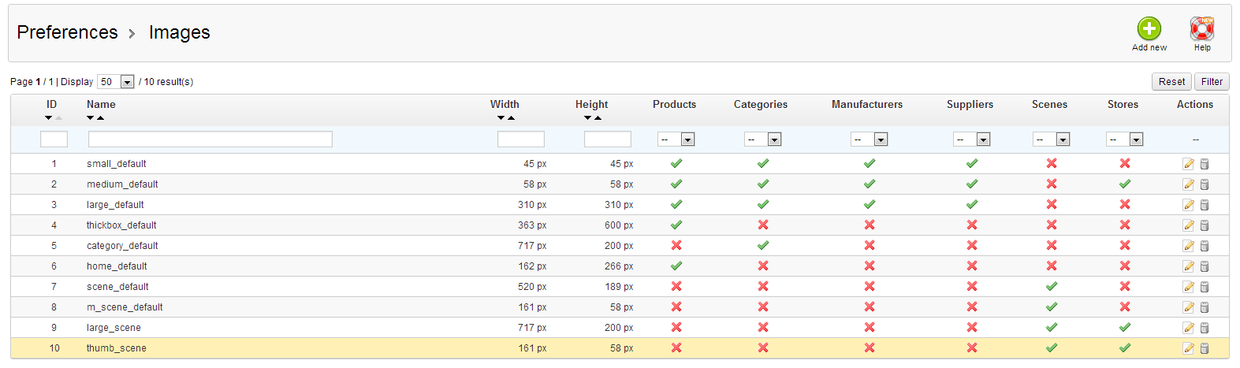
Task: Click the green Add new icon
Action: click(1149, 29)
